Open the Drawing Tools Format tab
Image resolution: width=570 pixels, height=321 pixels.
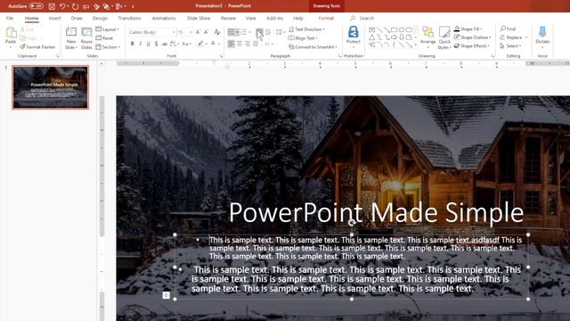[x=326, y=18]
